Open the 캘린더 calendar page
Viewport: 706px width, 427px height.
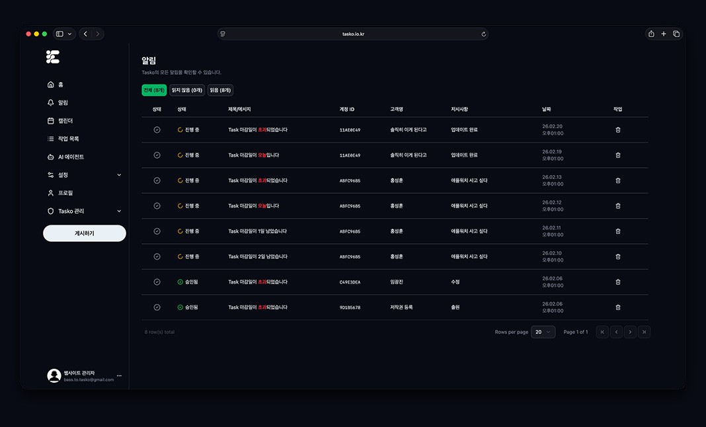(x=60, y=121)
